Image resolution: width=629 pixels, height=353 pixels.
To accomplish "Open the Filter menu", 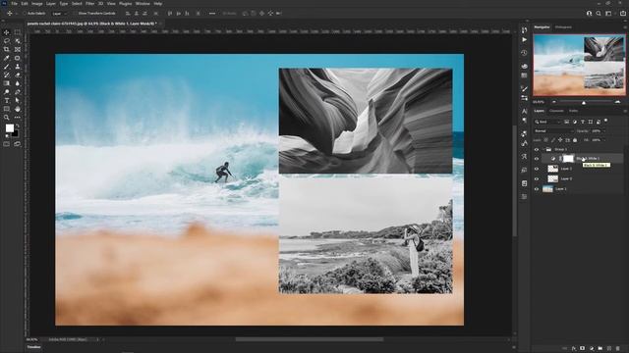I will 89,4.
